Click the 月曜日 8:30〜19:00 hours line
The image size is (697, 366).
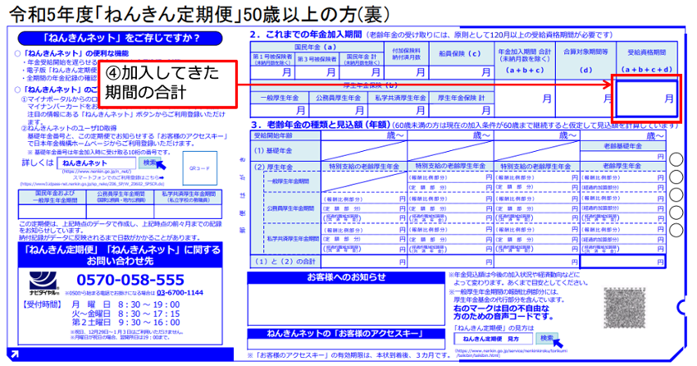pyautogui.click(x=125, y=304)
